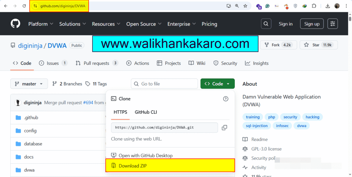The image size is (352, 177).
Task: Open pull request #694 link
Action: (88, 103)
